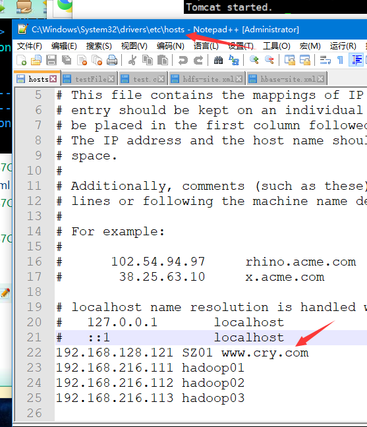Close the testFile tab
367x427 pixels.
[111, 79]
